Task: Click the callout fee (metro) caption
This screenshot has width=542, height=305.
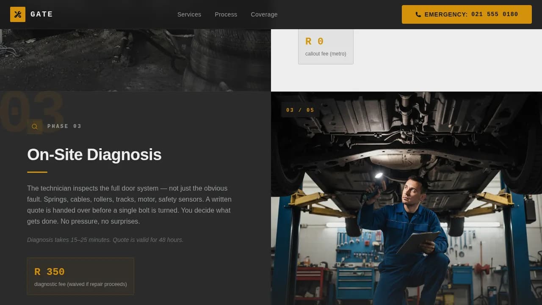Action: pos(325,53)
